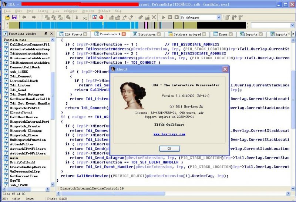
Task: Select function Dispatch_Create
Action: coord(25,126)
